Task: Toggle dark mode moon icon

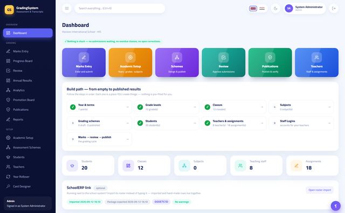Action: (275, 9)
